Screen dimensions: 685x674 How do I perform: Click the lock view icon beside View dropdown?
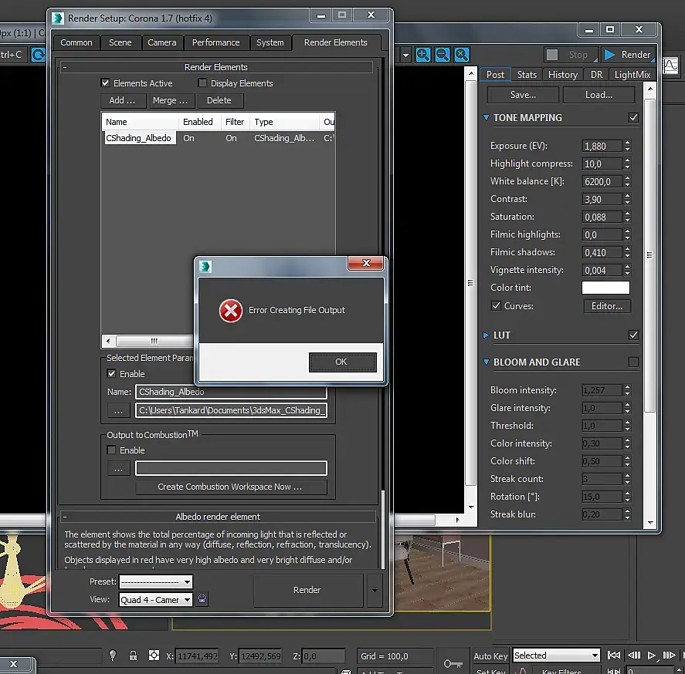coord(202,599)
